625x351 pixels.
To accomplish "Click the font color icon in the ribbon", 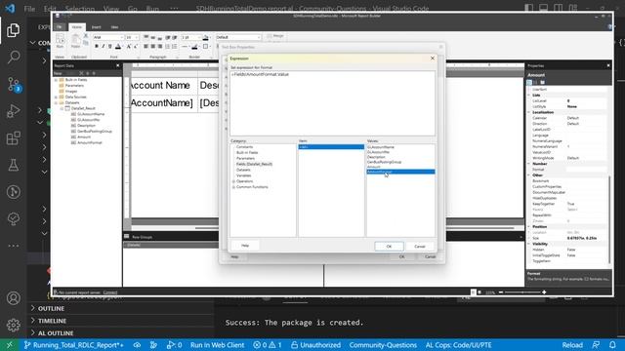I will tap(118, 47).
